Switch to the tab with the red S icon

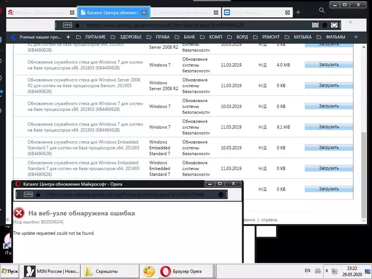coord(41,12)
